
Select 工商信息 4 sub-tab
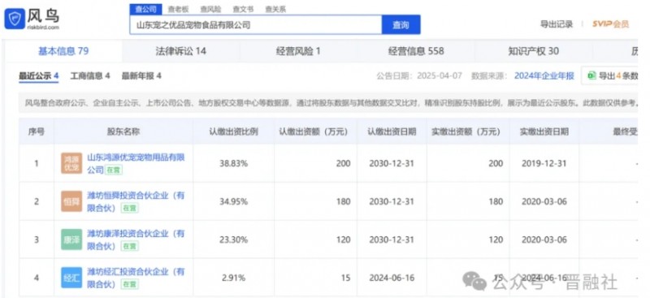pyautogui.click(x=90, y=76)
